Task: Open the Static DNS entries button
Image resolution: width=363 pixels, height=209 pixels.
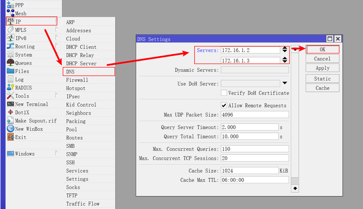Action: [x=322, y=79]
